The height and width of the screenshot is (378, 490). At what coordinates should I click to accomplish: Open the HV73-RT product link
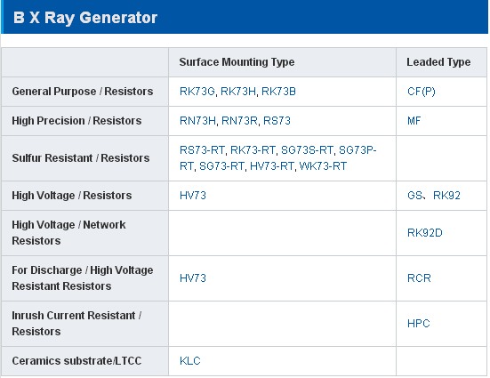click(272, 166)
